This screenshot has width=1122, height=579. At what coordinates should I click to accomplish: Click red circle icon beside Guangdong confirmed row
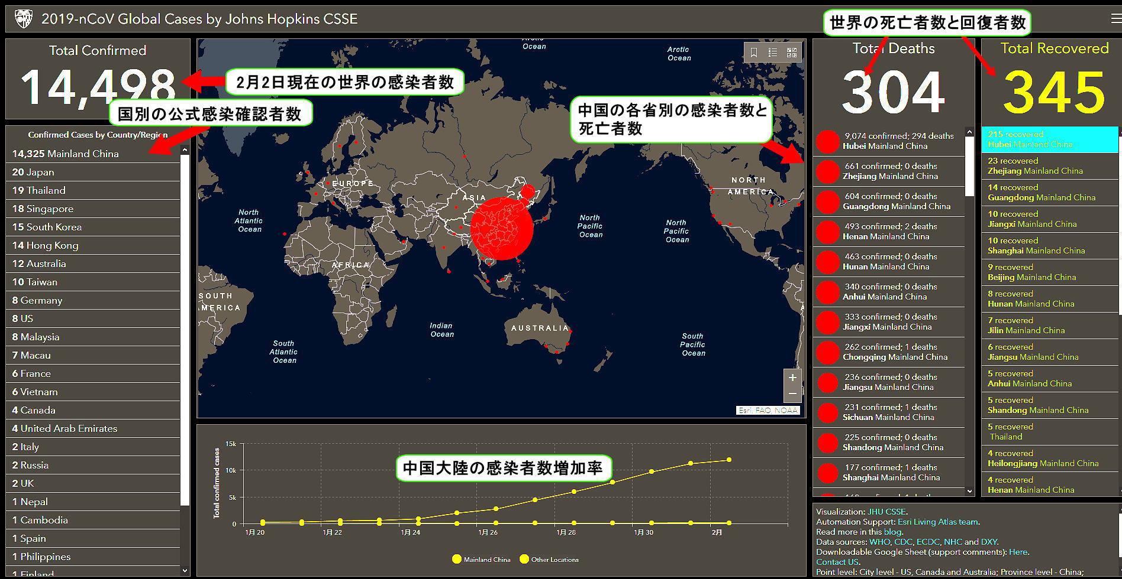coord(827,201)
